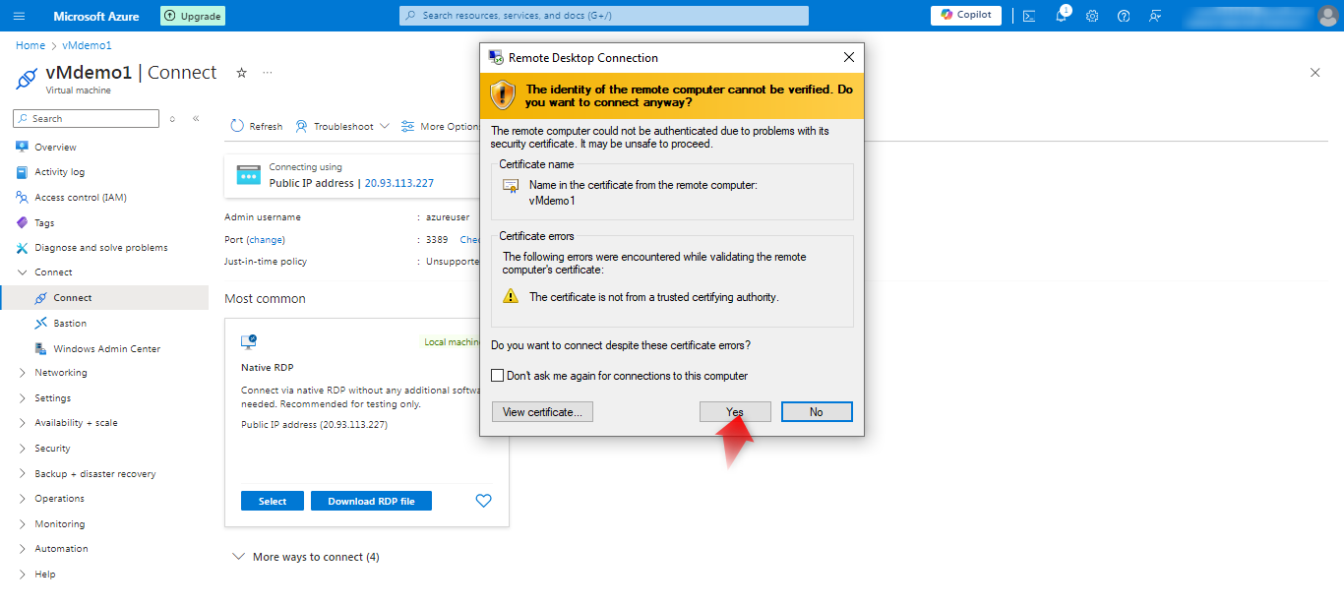
Task: Click the public IP address 20.93.113.227 link
Action: tap(398, 183)
